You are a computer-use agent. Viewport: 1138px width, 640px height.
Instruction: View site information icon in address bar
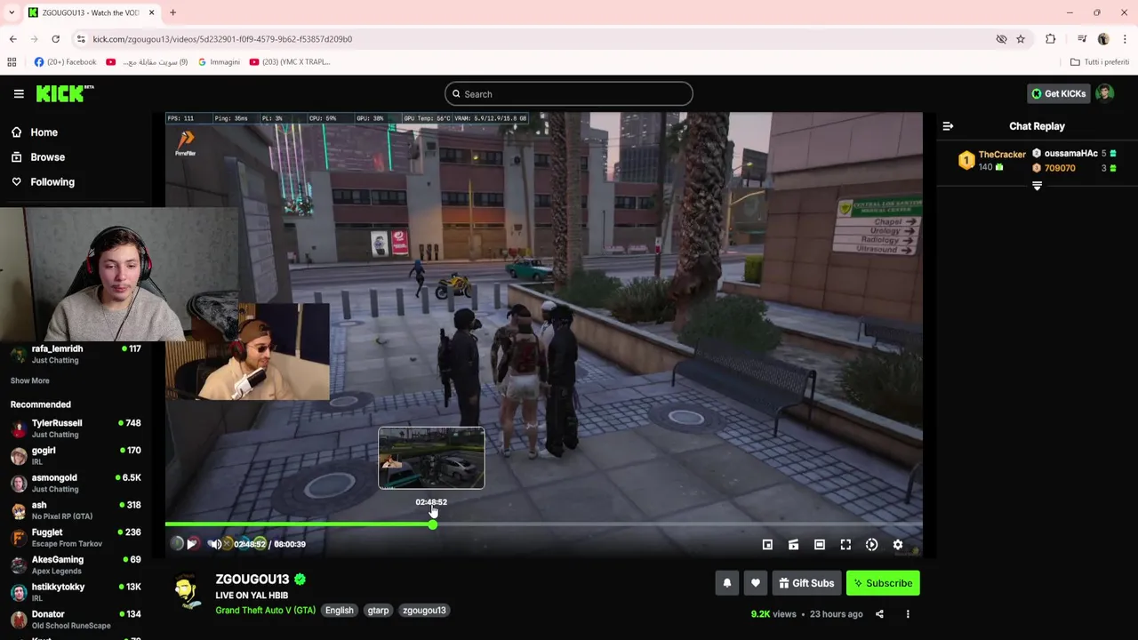point(81,39)
